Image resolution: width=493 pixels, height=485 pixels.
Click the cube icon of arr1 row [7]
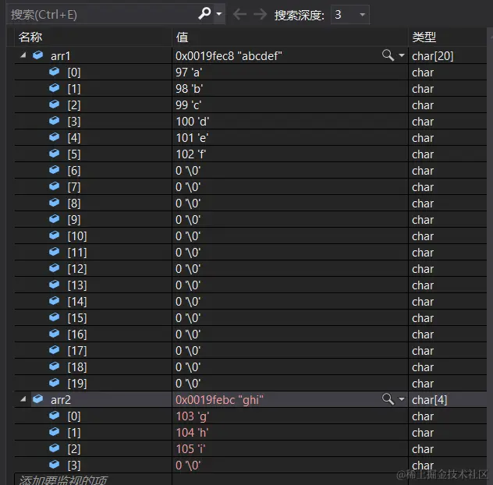click(54, 186)
